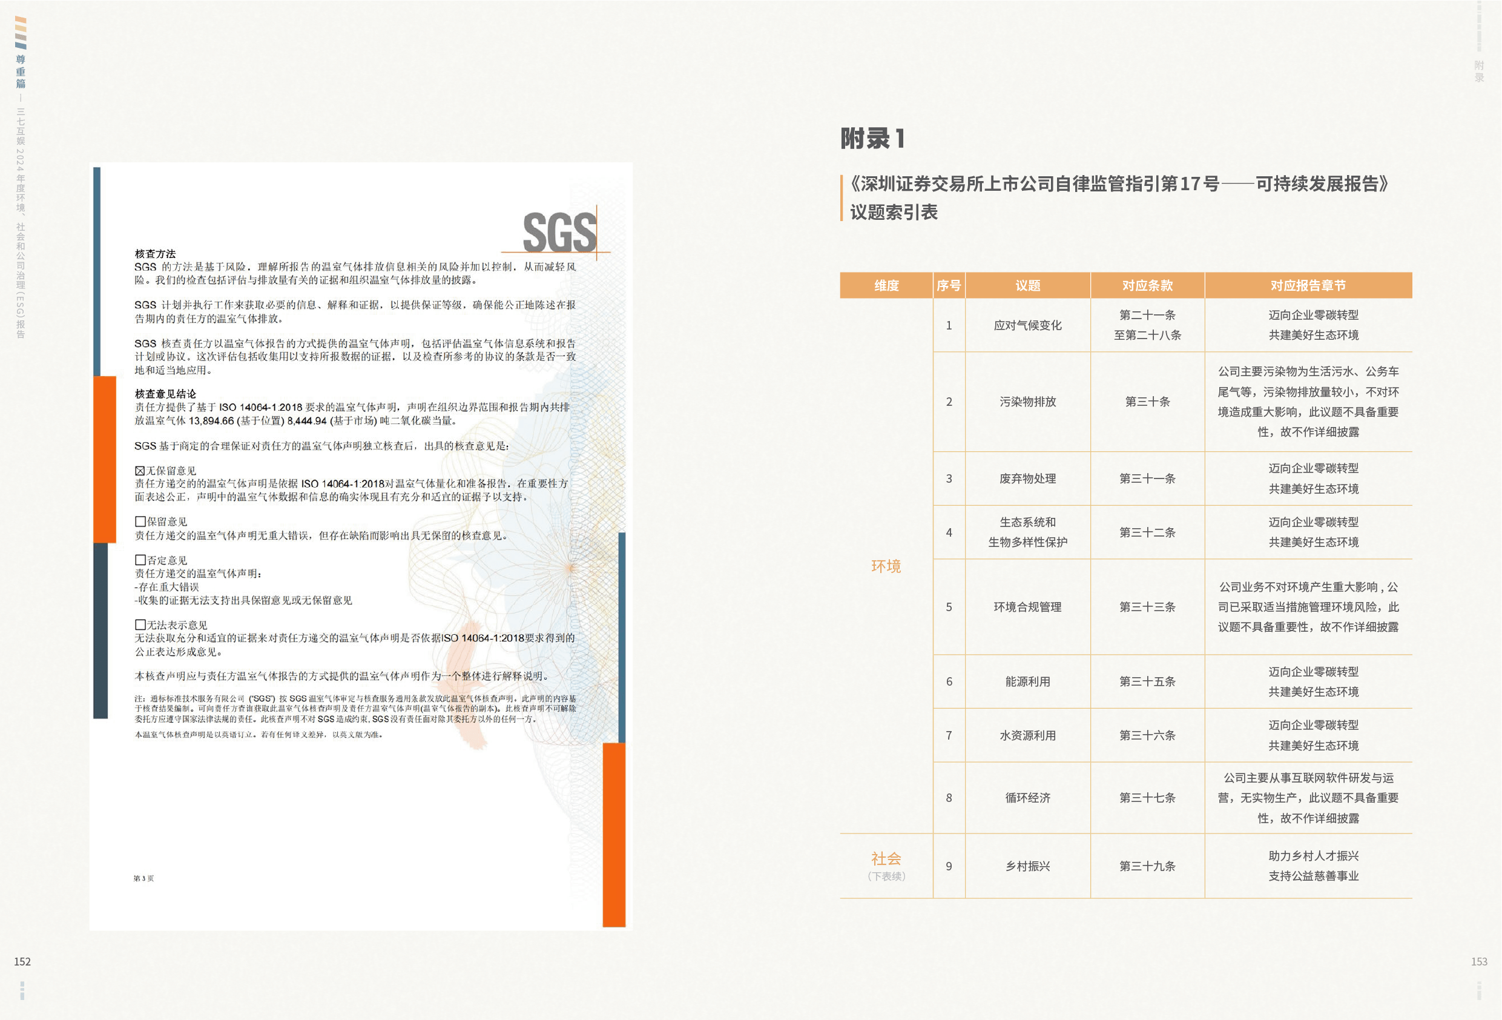Select the 应对气候变化 topic cell
The width and height of the screenshot is (1502, 1020).
(1027, 325)
